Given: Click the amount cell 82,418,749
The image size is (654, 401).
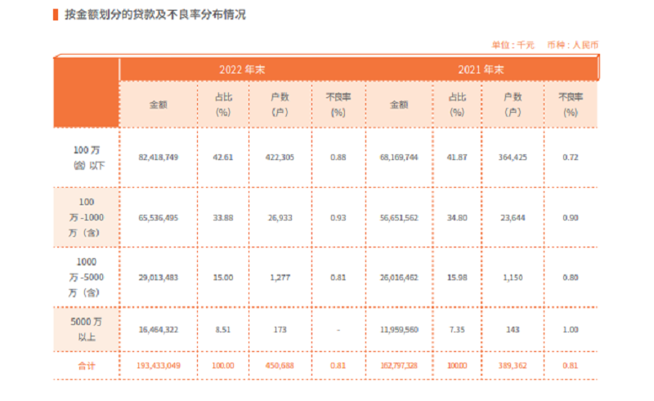Looking at the screenshot, I should pos(158,157).
